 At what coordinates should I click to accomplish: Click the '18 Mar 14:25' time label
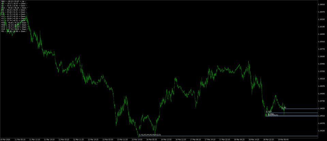(x=255, y=139)
